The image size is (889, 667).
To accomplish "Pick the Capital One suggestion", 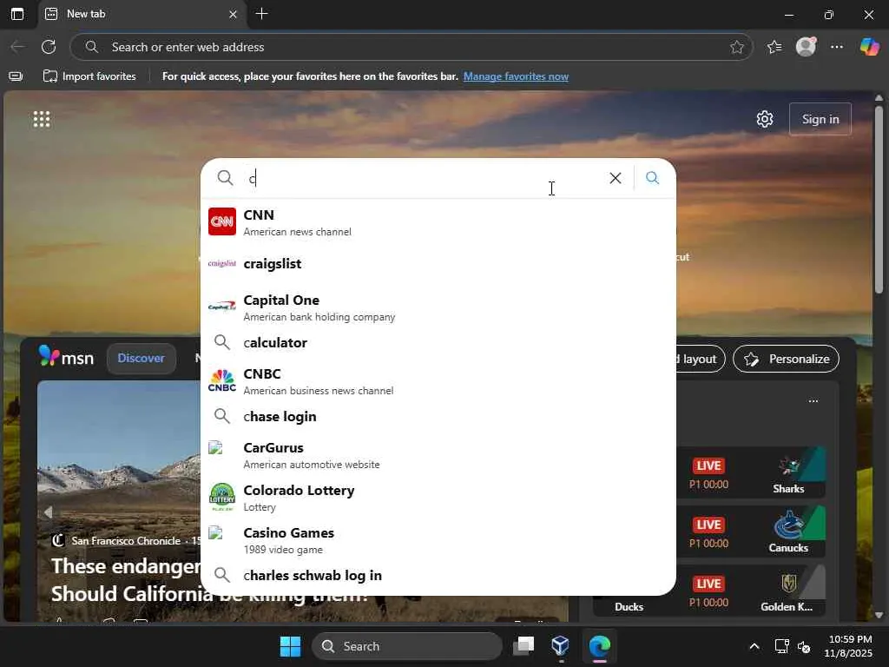I will click(x=438, y=307).
